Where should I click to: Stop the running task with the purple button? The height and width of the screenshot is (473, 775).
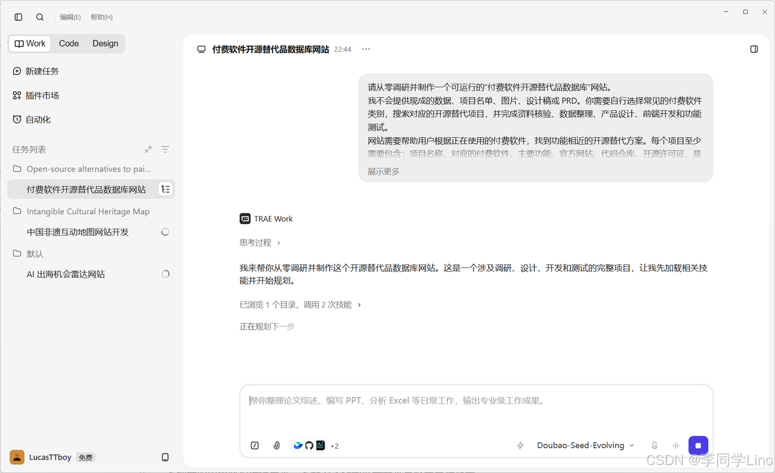(x=698, y=446)
